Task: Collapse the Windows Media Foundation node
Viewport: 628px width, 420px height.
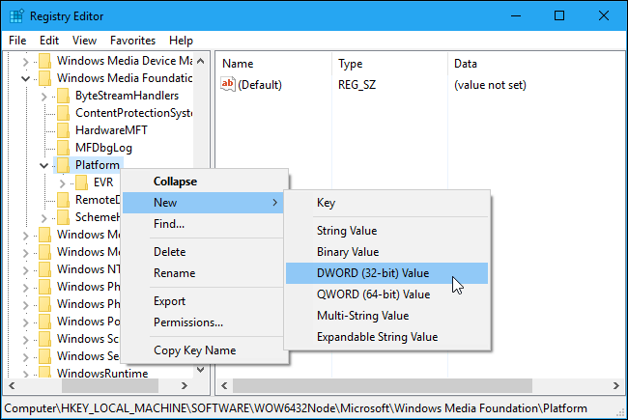Action: [x=26, y=78]
